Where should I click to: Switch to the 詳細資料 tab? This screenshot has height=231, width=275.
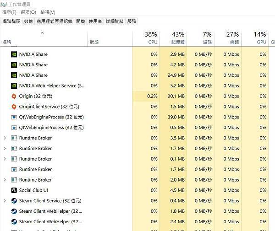coord(115,21)
